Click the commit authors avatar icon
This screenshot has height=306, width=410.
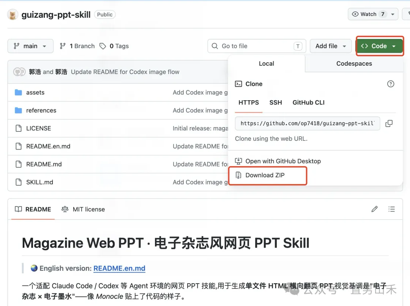[x=19, y=72]
